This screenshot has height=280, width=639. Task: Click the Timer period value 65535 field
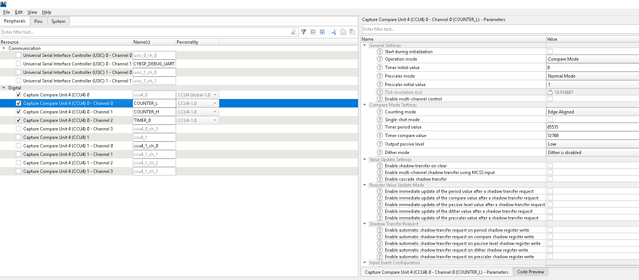(592, 127)
